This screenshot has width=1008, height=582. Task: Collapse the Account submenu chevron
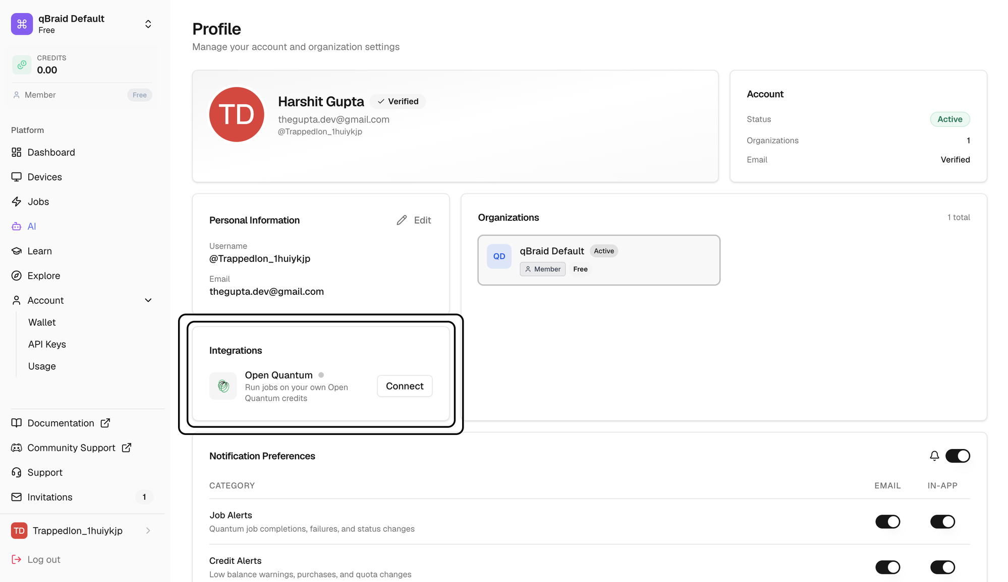(x=148, y=300)
